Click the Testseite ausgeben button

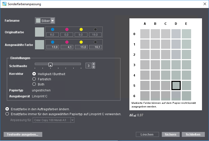click(x=23, y=134)
